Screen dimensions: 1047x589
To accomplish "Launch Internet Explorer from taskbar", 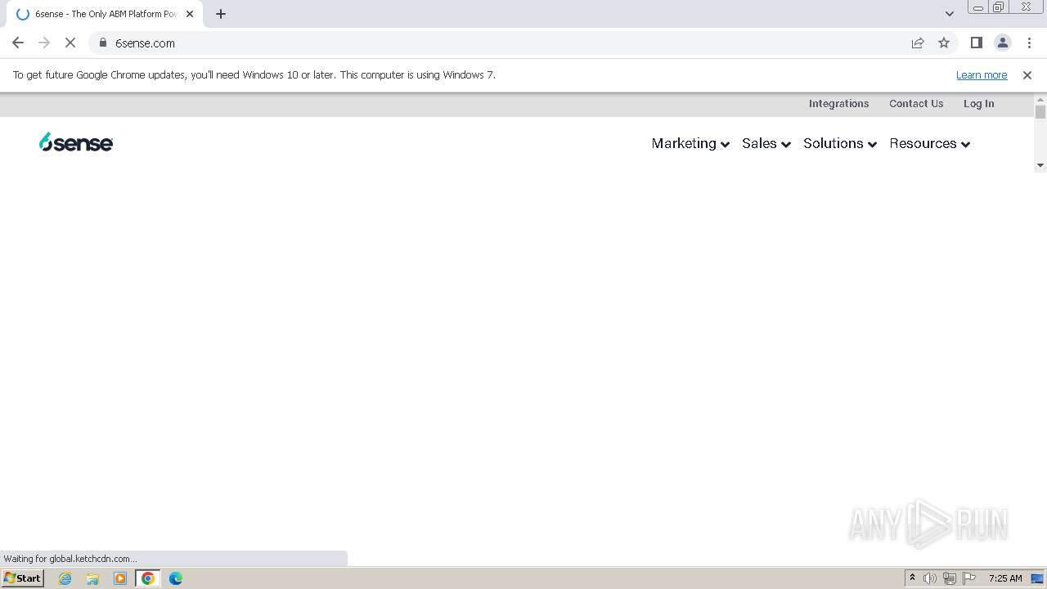I will point(65,578).
